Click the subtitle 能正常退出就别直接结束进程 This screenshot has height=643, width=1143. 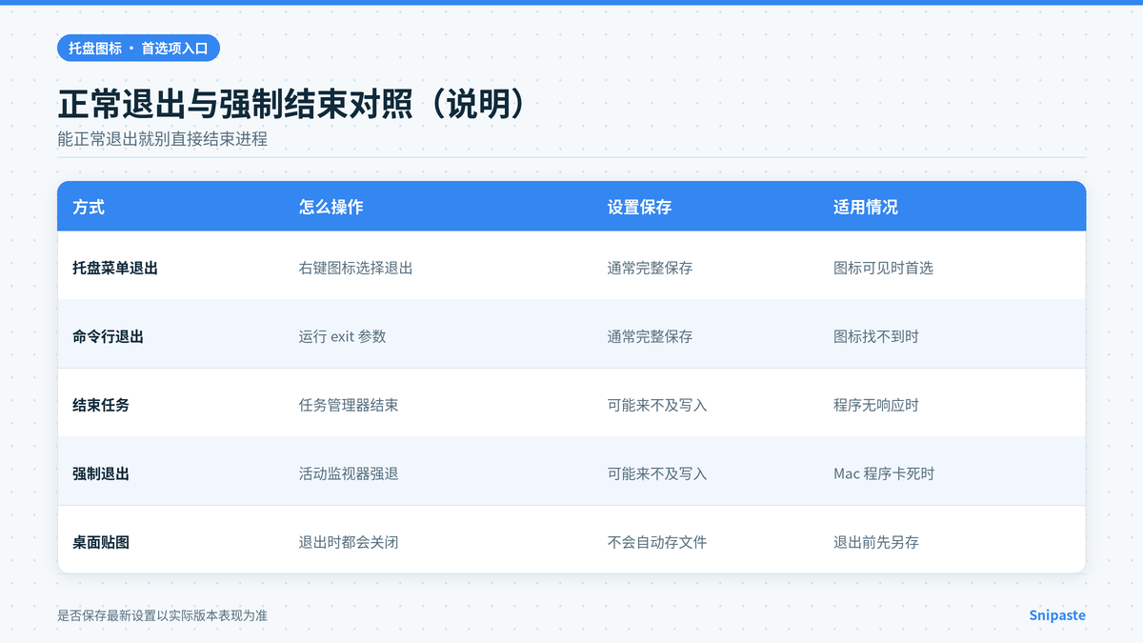click(x=162, y=139)
